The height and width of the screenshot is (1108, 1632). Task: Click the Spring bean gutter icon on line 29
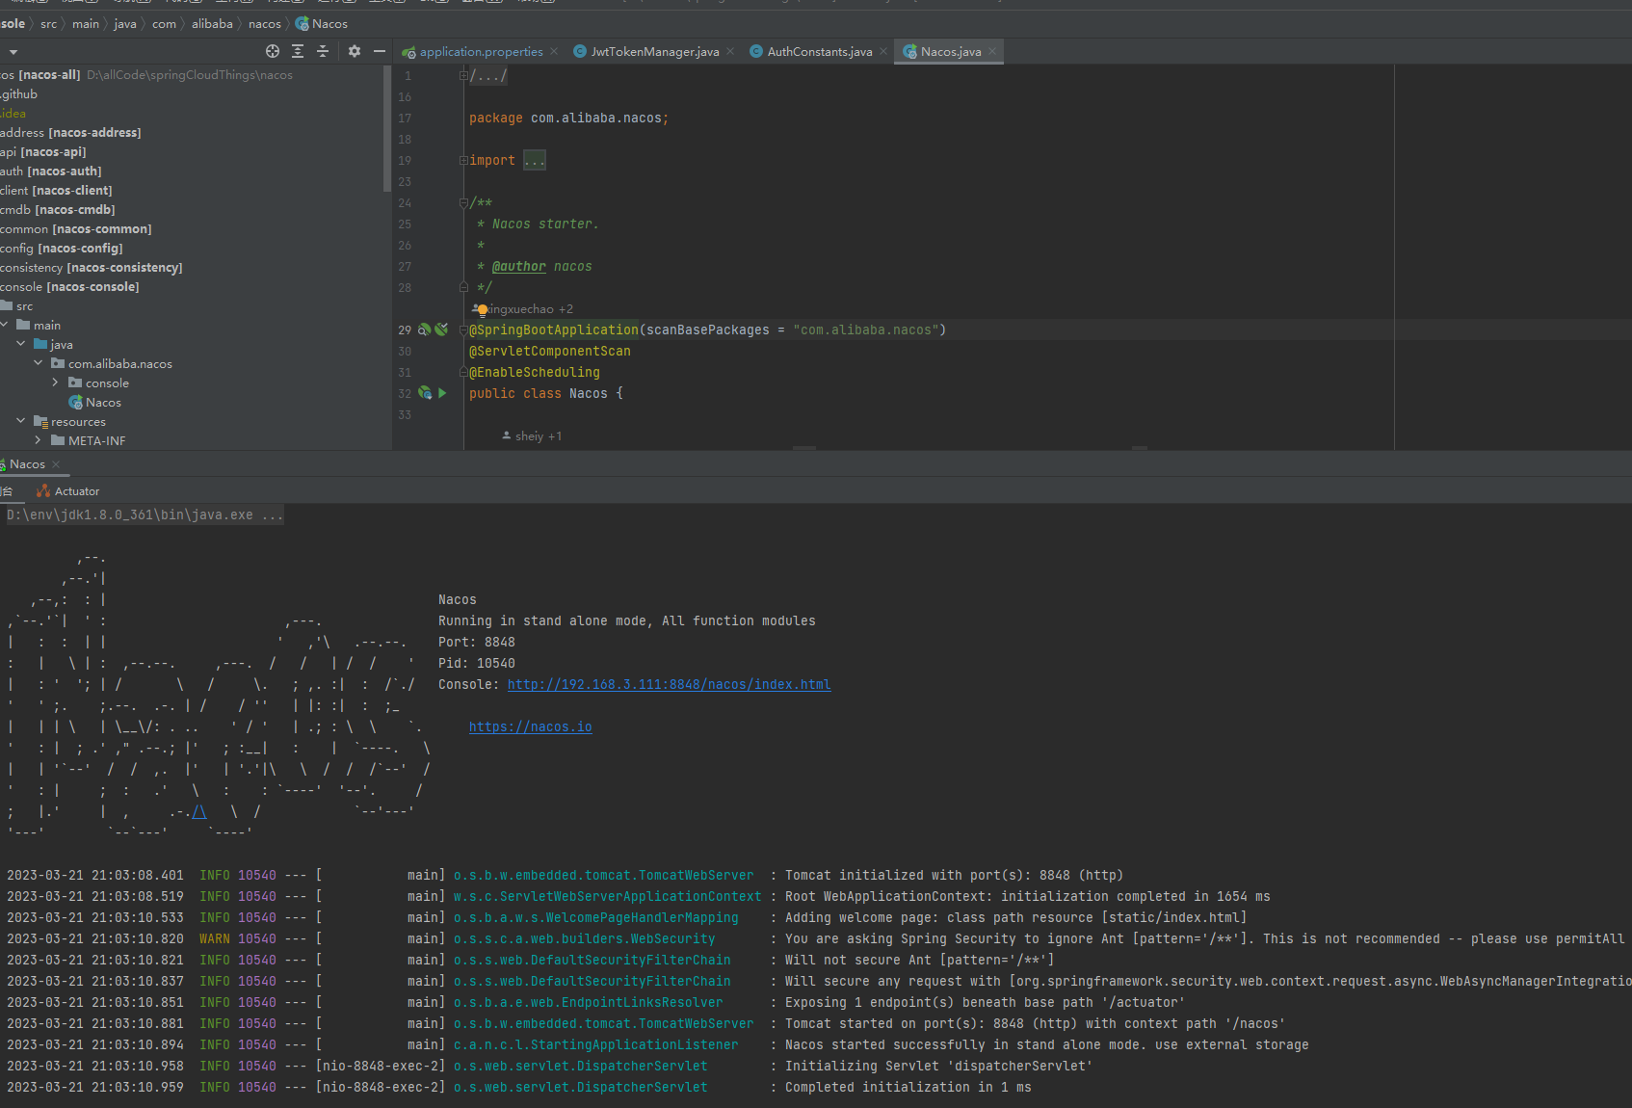point(424,330)
